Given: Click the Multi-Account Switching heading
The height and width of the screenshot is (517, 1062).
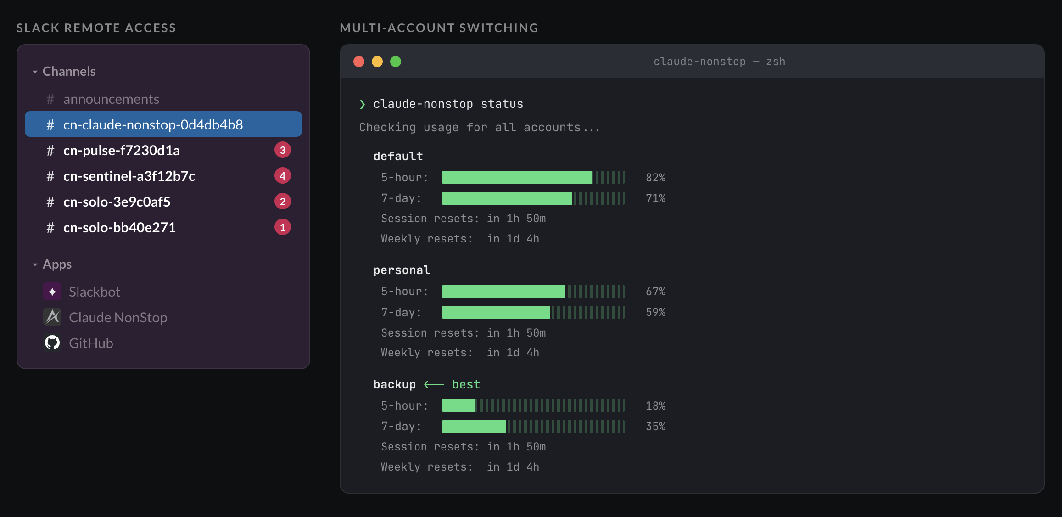Looking at the screenshot, I should coord(439,28).
